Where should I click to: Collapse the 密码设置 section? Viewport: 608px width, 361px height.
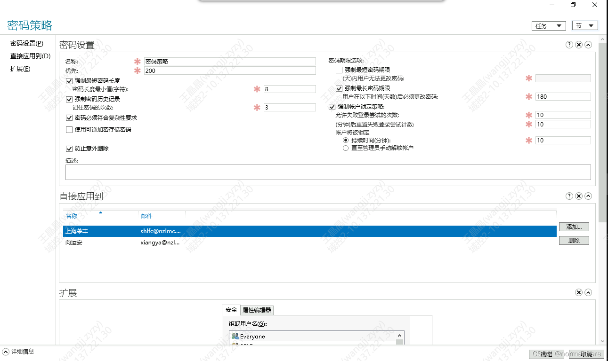pyautogui.click(x=588, y=45)
